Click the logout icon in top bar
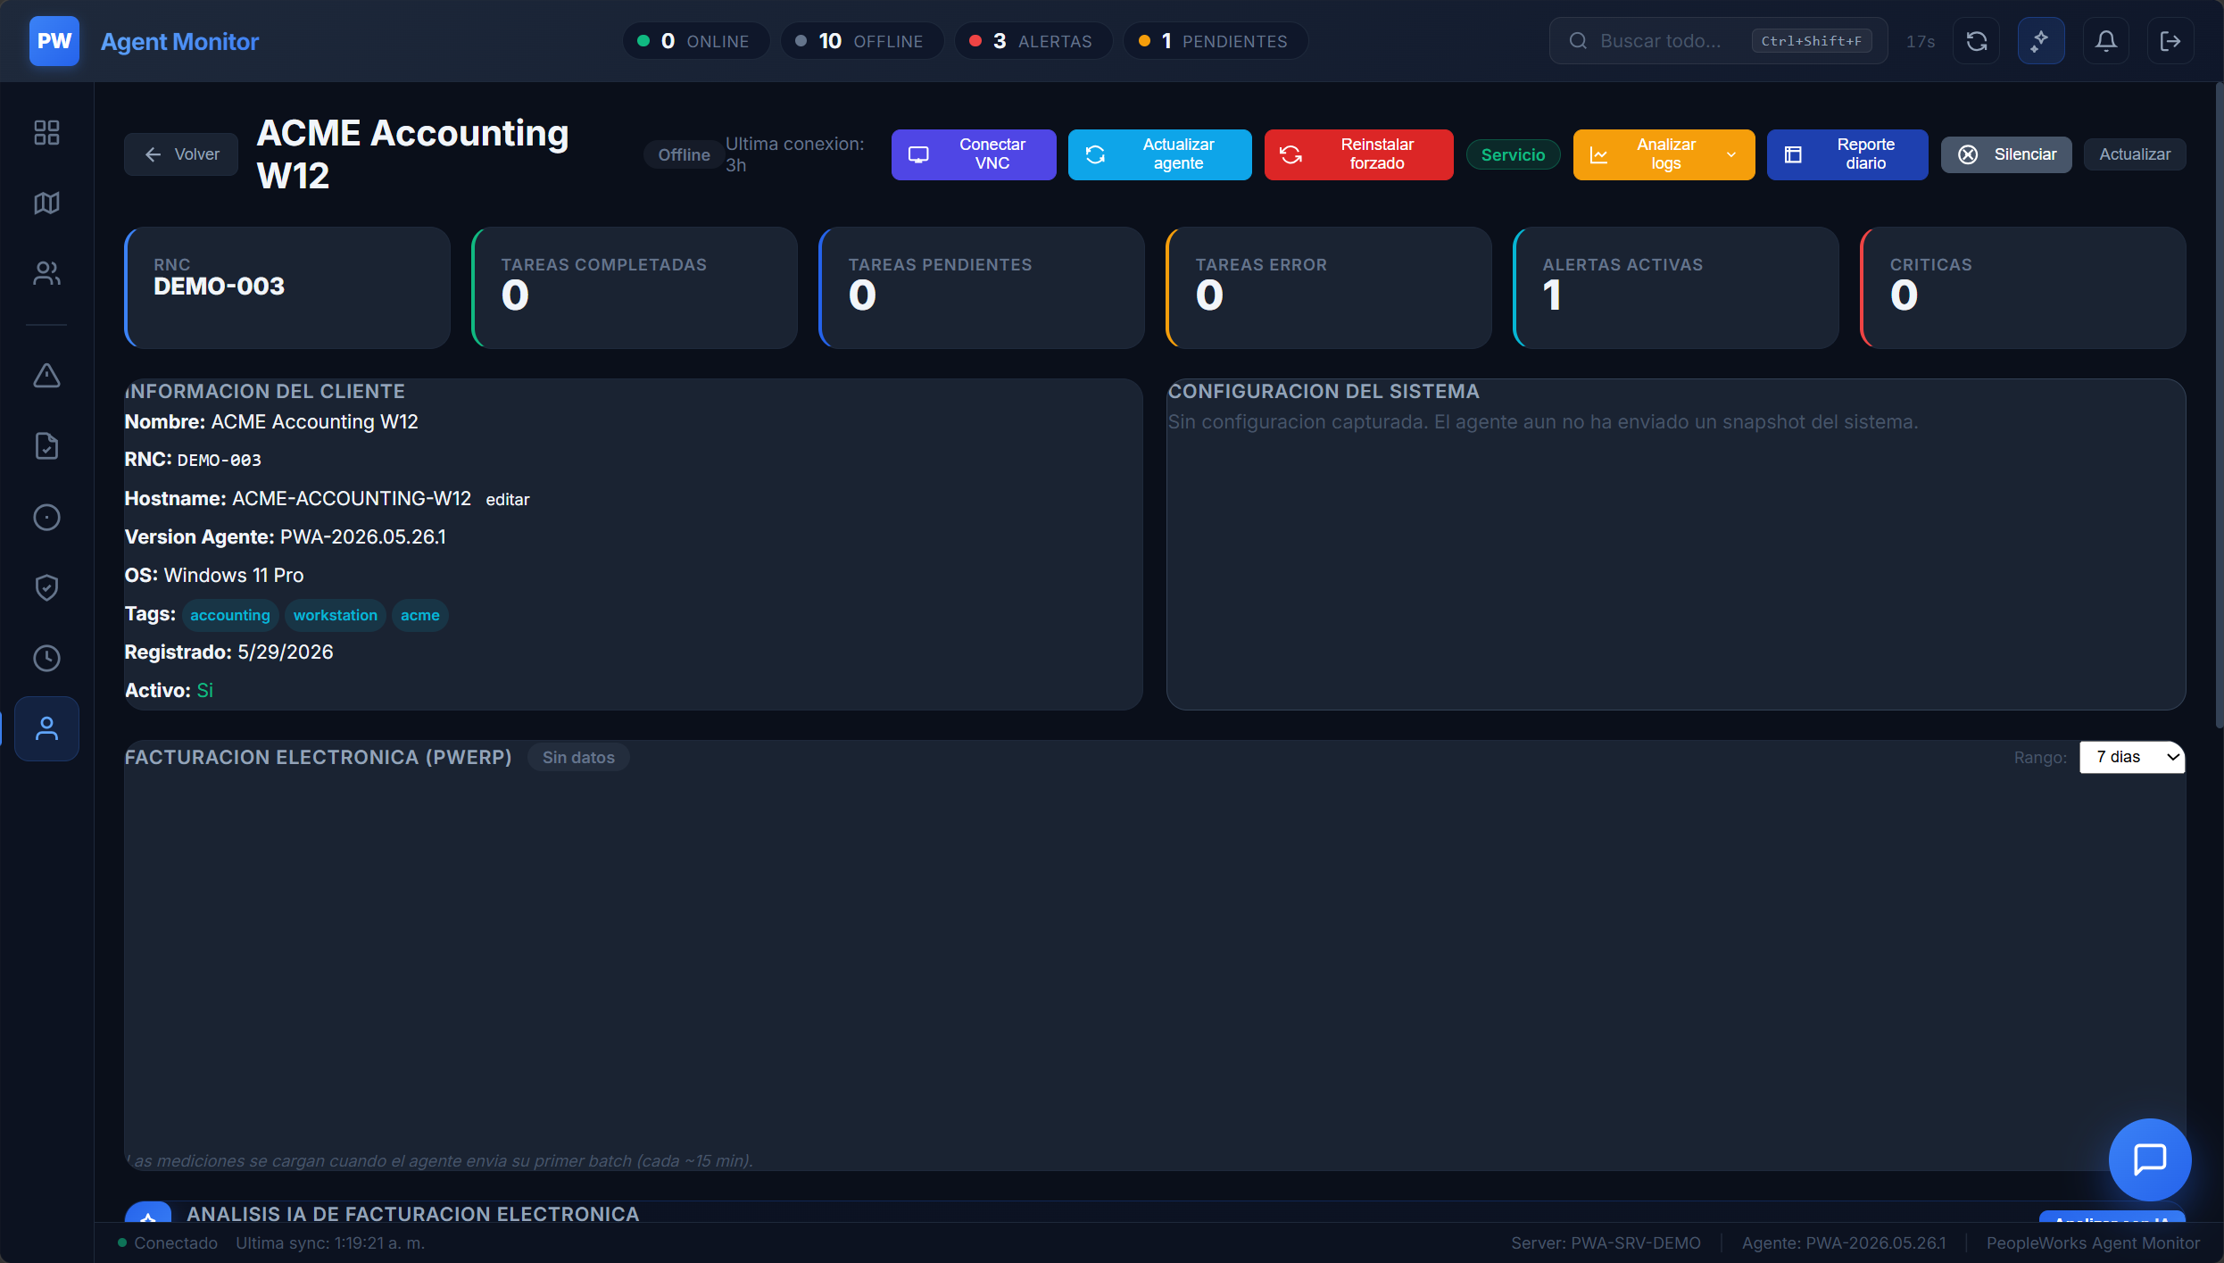The width and height of the screenshot is (2224, 1263). [2170, 41]
